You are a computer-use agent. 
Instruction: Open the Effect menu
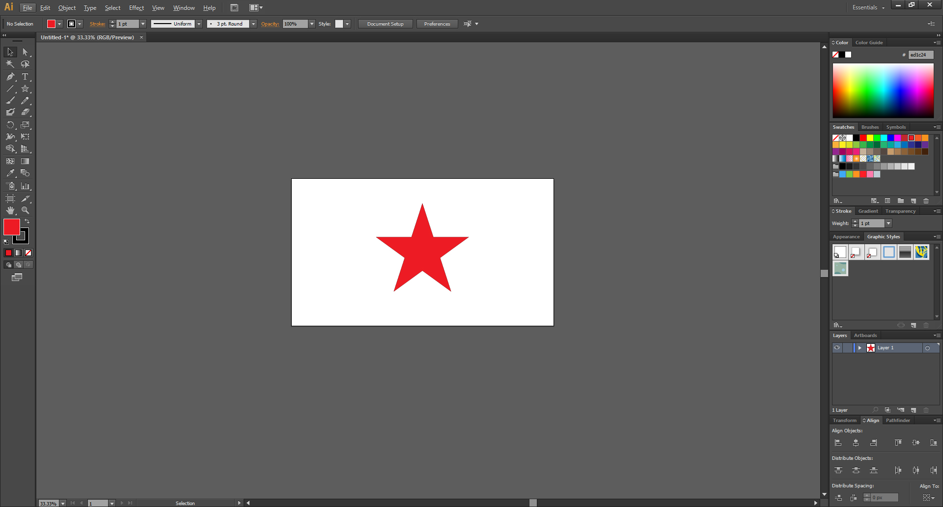pyautogui.click(x=137, y=8)
